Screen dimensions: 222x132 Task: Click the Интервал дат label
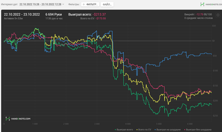(10, 4)
